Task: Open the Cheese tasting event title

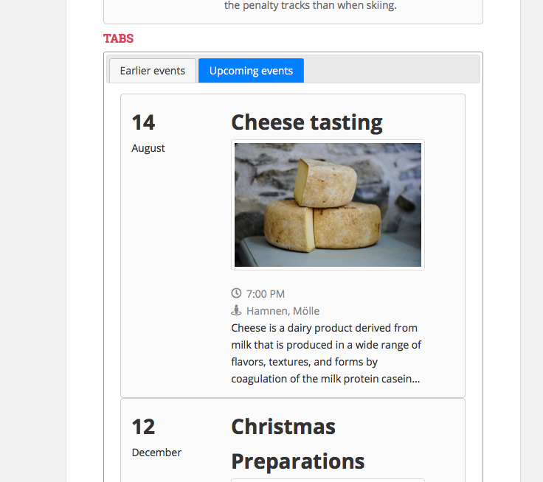Action: (x=306, y=122)
